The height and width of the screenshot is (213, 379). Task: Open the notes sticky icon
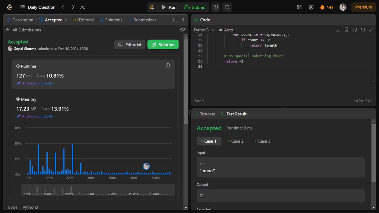[x=226, y=7]
